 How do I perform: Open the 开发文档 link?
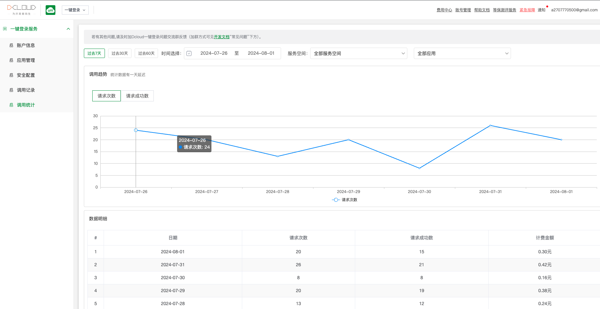click(x=221, y=37)
